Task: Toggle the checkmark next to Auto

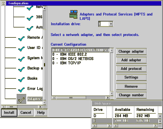Action: tap(30, 28)
